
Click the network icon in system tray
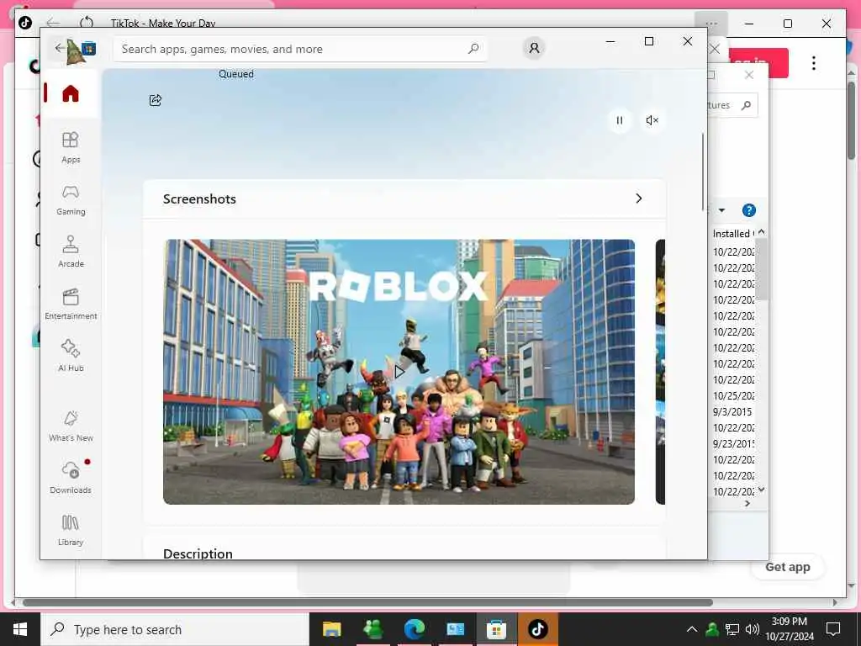point(732,629)
